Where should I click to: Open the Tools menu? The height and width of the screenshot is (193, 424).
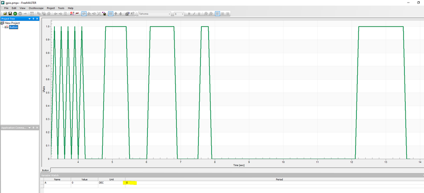pyautogui.click(x=61, y=8)
